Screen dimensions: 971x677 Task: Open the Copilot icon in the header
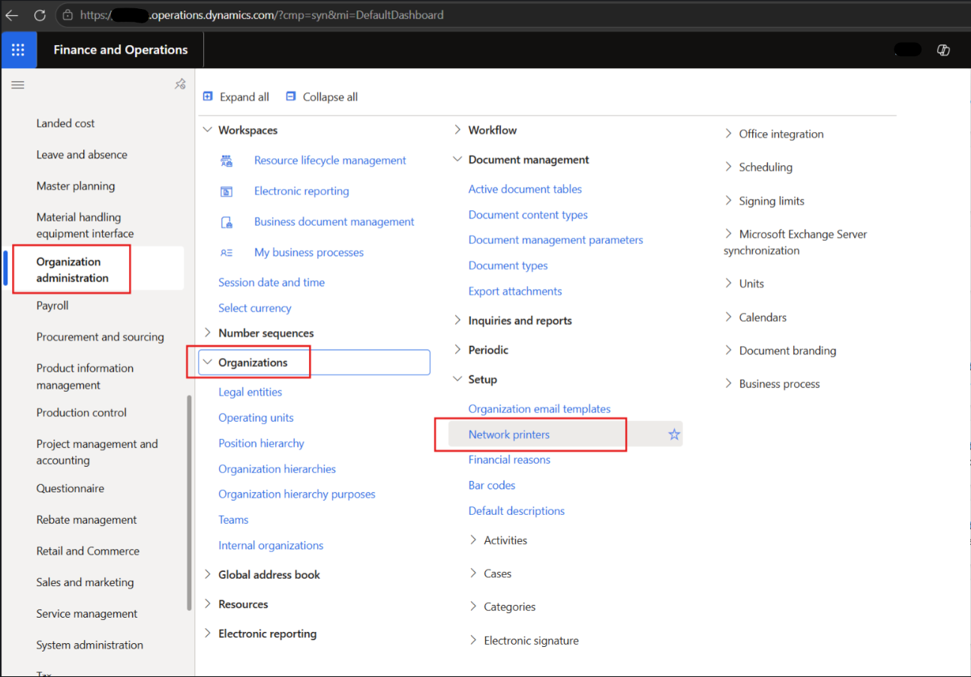point(943,50)
